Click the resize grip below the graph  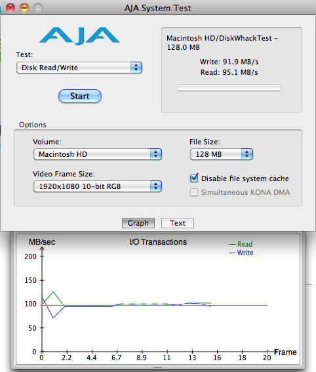coord(158,368)
